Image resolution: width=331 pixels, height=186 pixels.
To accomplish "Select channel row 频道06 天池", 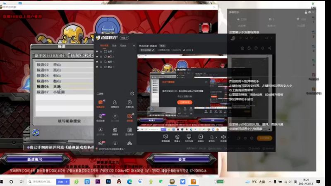I will click(64, 86).
